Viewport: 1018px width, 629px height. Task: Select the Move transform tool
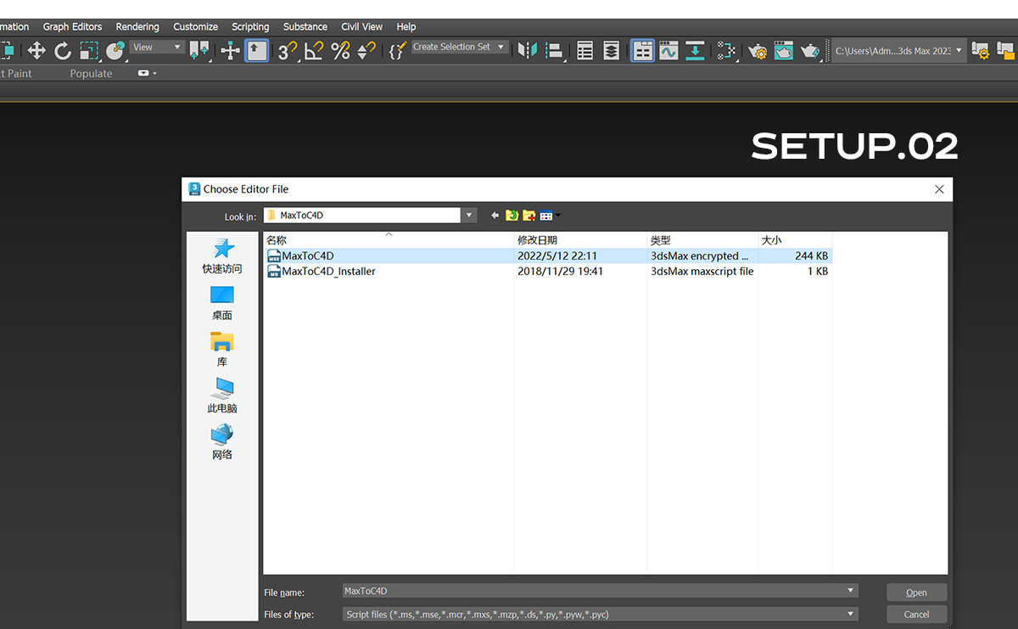pos(36,51)
